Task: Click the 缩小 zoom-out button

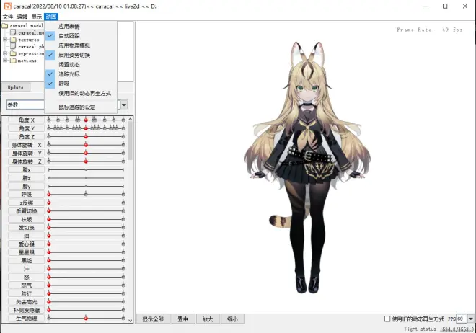Action: tap(232, 319)
